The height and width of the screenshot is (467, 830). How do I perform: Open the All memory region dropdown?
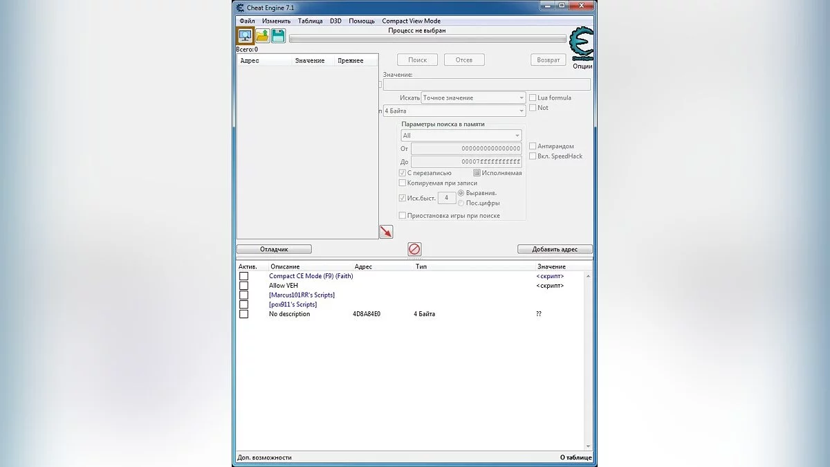tap(461, 136)
